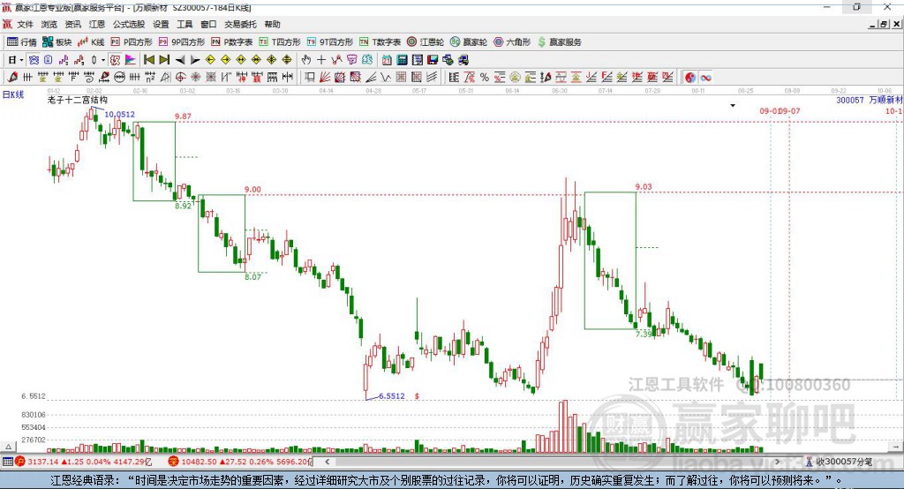Open the 浏览 menu
904x489 pixels.
pos(49,24)
